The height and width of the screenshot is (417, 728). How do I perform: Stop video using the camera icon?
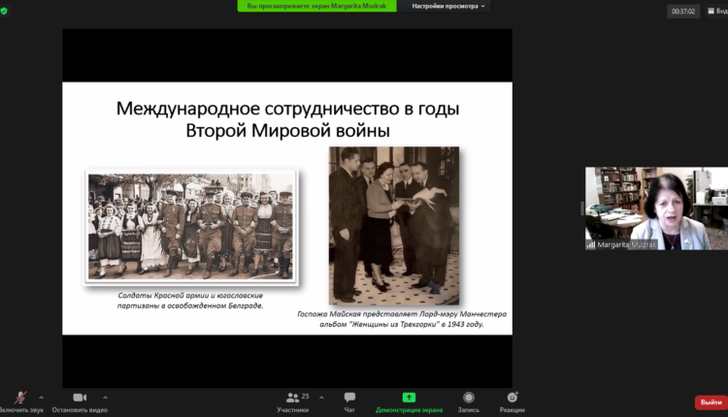80,398
